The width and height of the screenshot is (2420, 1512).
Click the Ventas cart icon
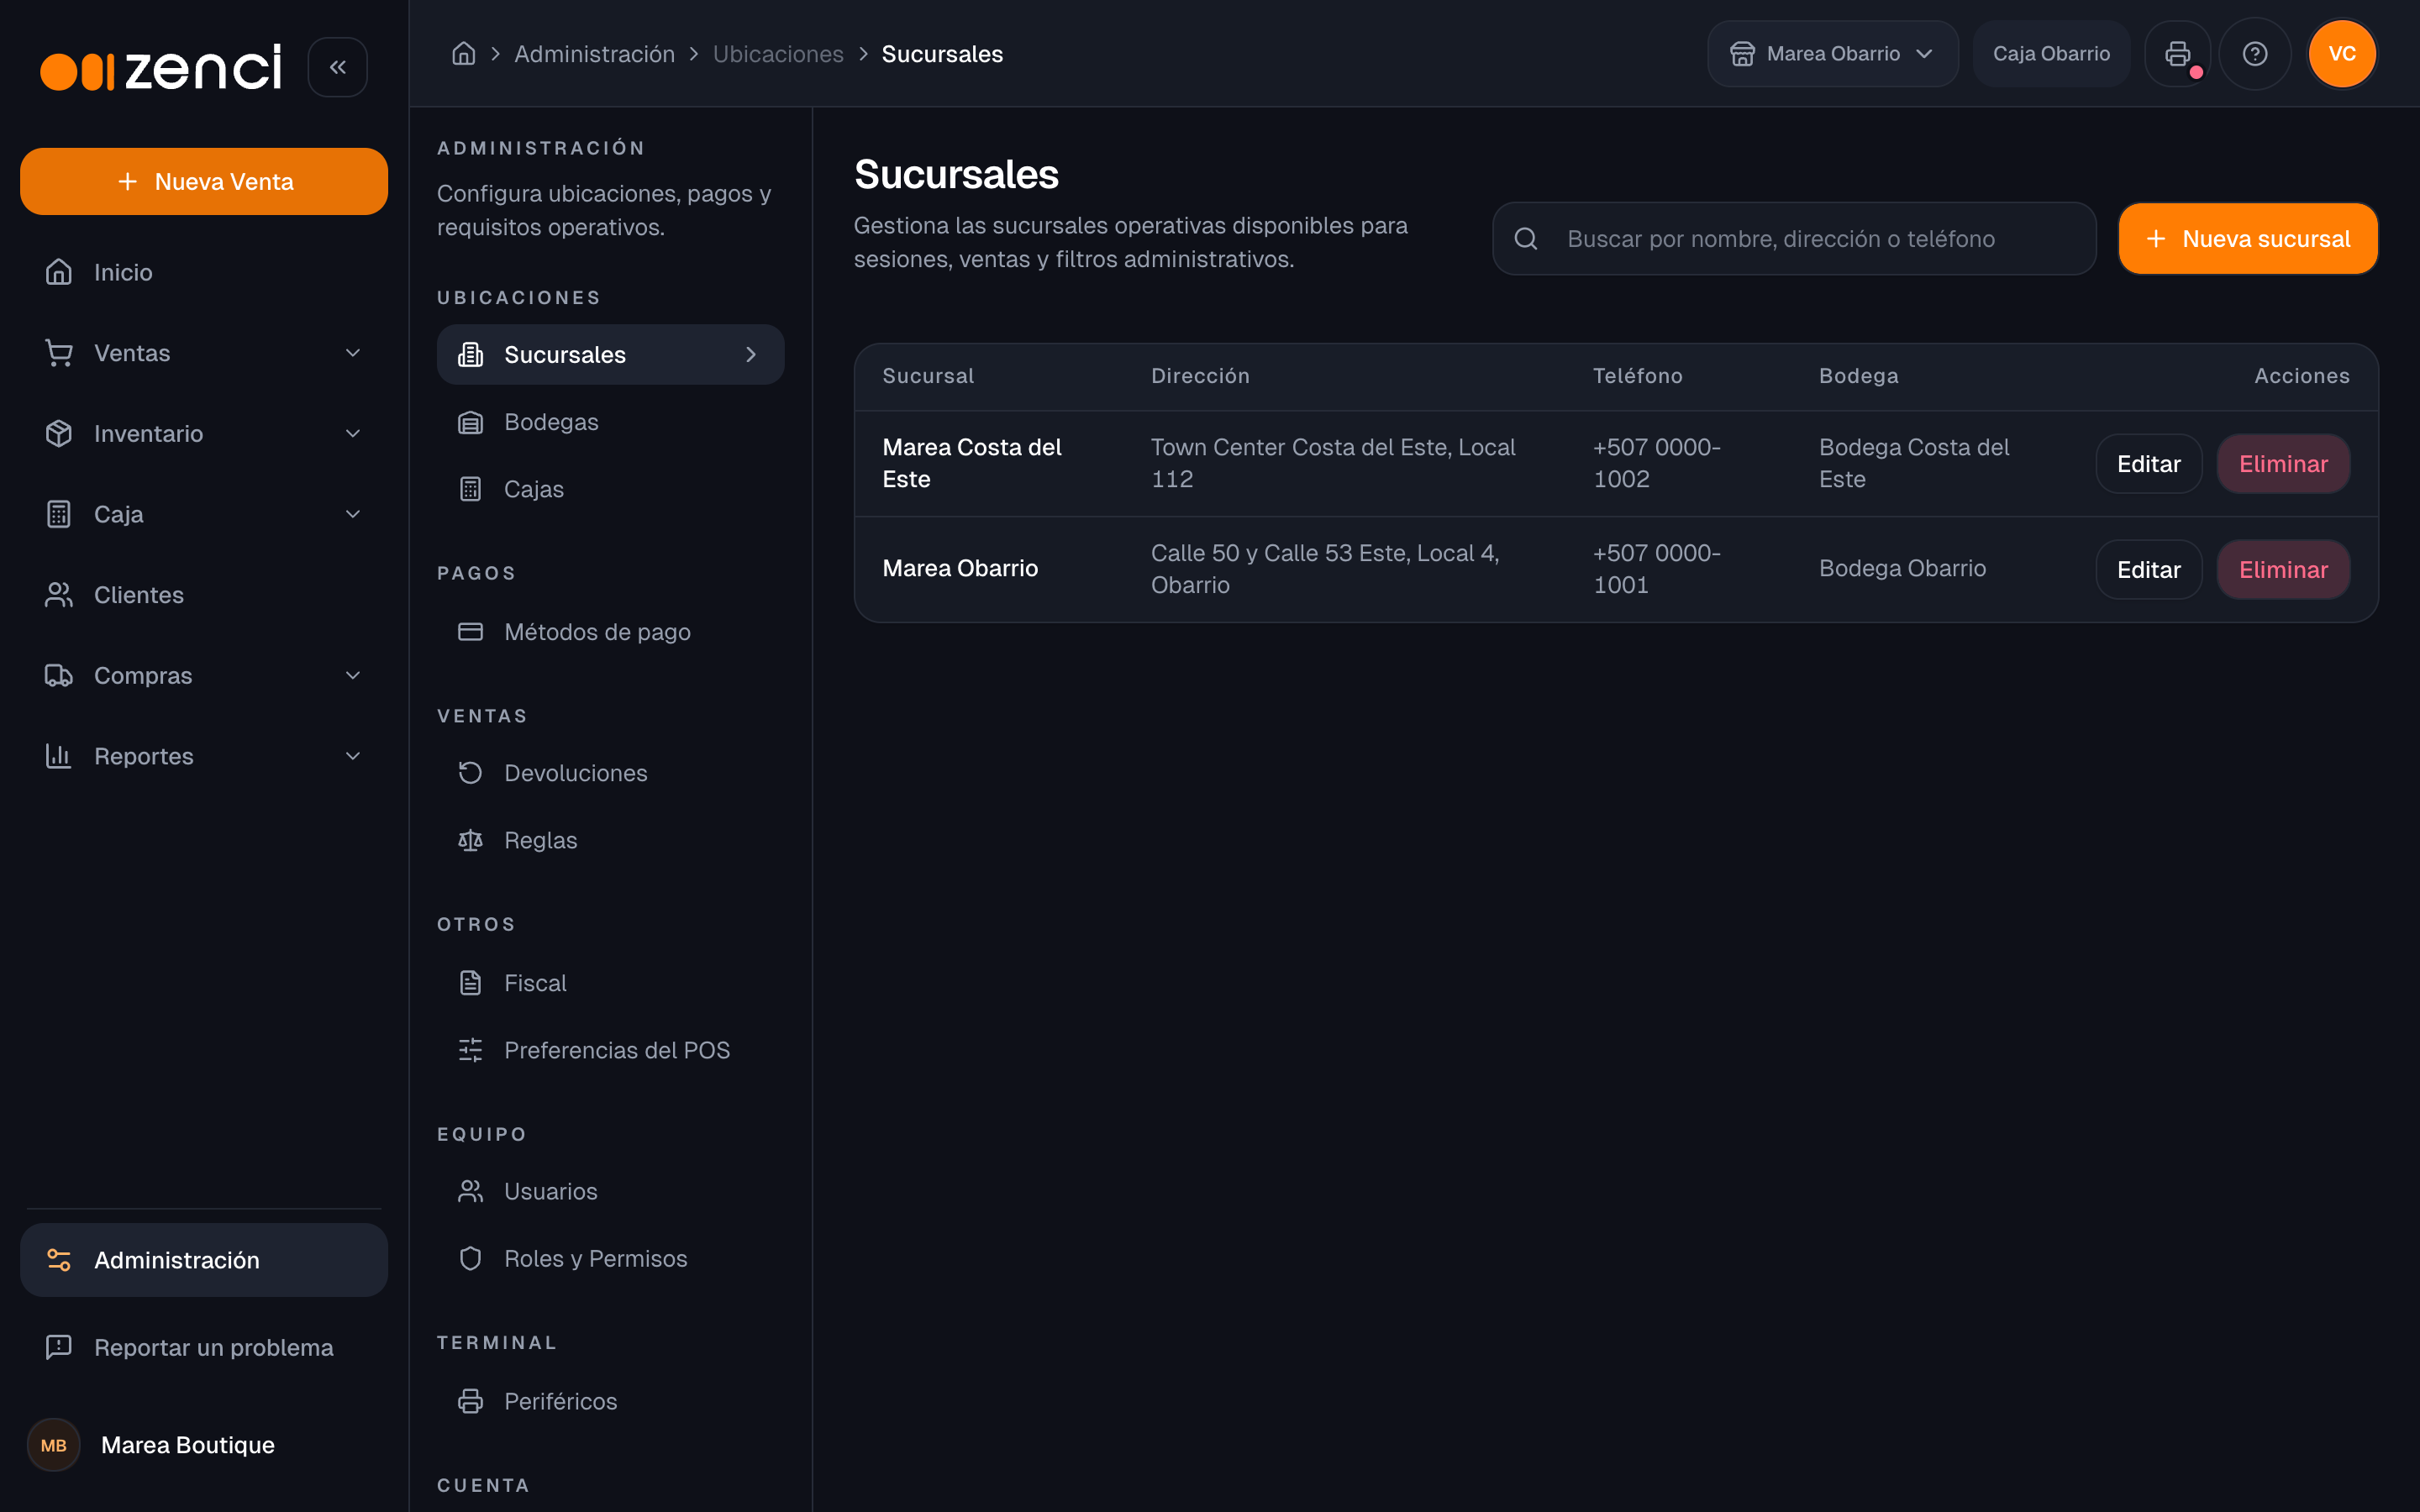pos(59,353)
